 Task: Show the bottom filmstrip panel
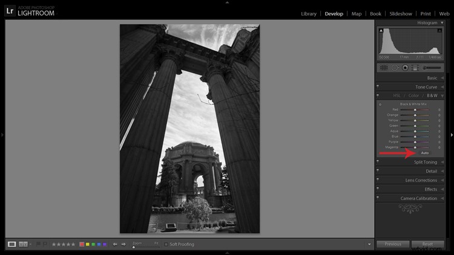[227, 253]
